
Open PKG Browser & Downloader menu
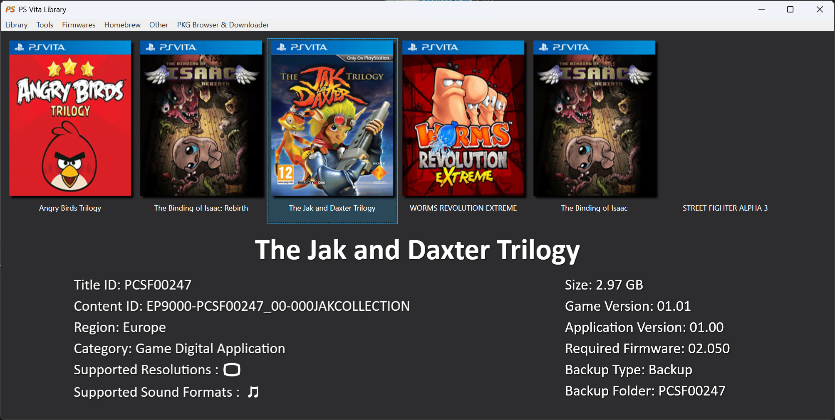point(223,25)
